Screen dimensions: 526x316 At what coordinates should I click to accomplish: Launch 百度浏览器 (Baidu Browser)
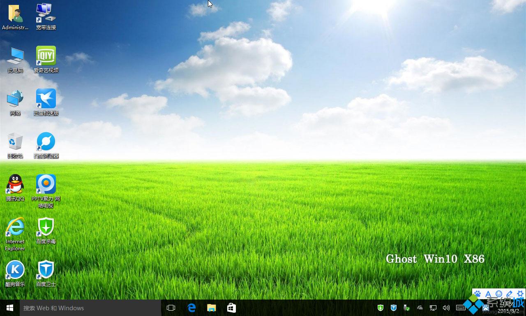pos(45,142)
